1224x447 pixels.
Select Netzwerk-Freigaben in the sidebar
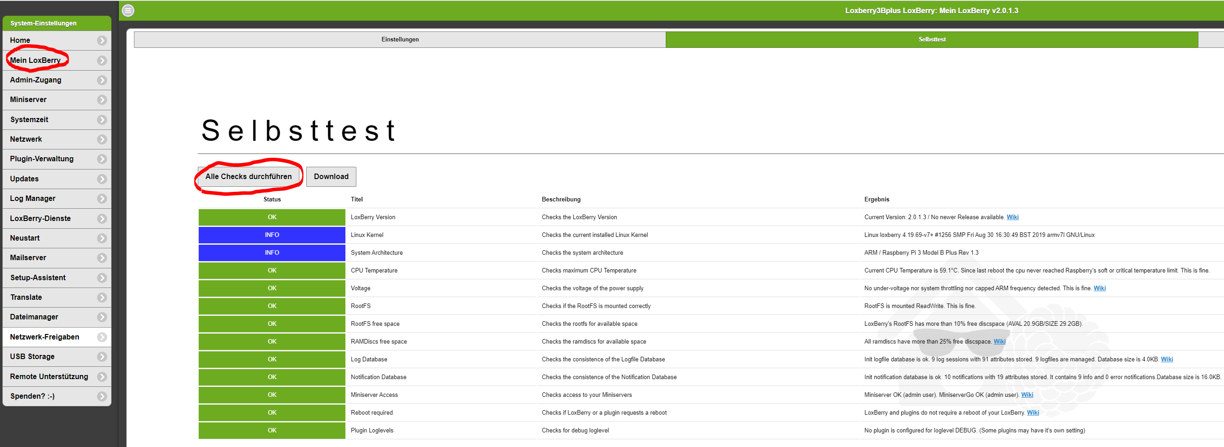tap(57, 337)
